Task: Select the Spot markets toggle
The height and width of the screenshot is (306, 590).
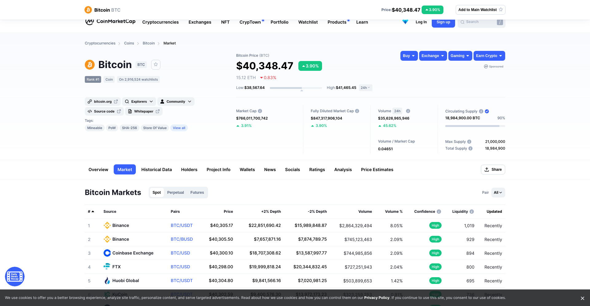Action: 157,193
